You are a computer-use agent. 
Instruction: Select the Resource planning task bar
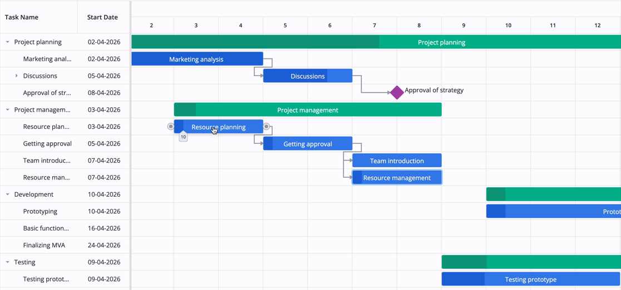pyautogui.click(x=219, y=127)
